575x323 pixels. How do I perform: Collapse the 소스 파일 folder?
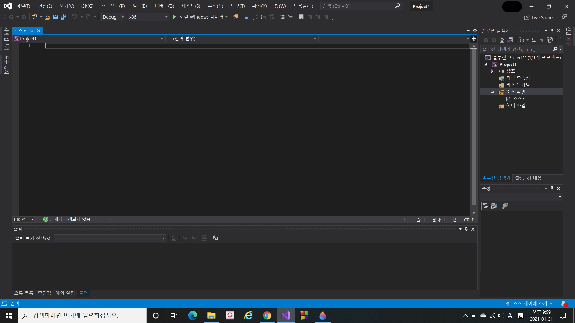(492, 92)
